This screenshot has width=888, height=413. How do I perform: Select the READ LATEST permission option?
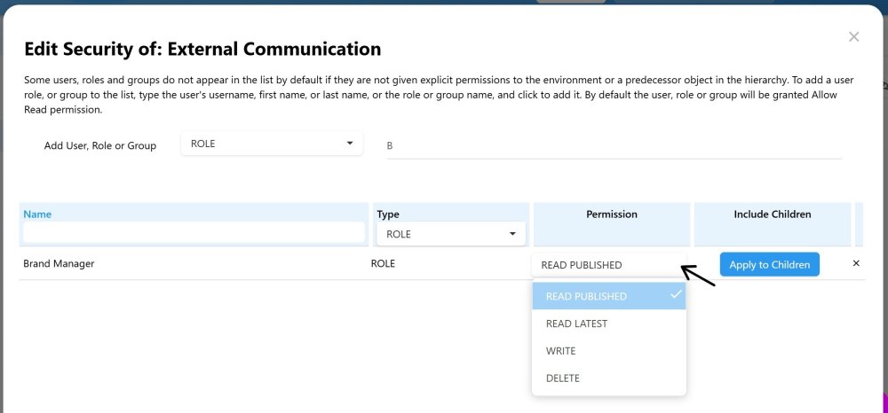click(x=576, y=323)
